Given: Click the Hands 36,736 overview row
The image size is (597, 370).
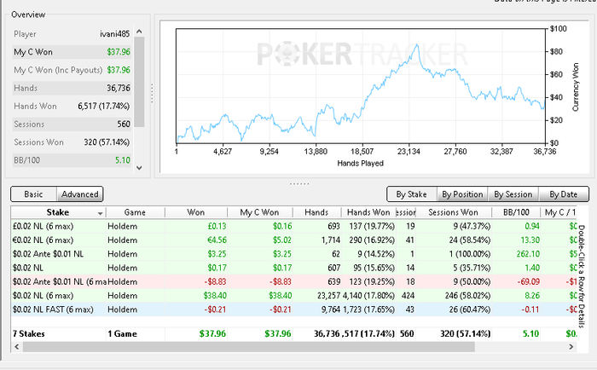Looking at the screenshot, I should click(72, 88).
